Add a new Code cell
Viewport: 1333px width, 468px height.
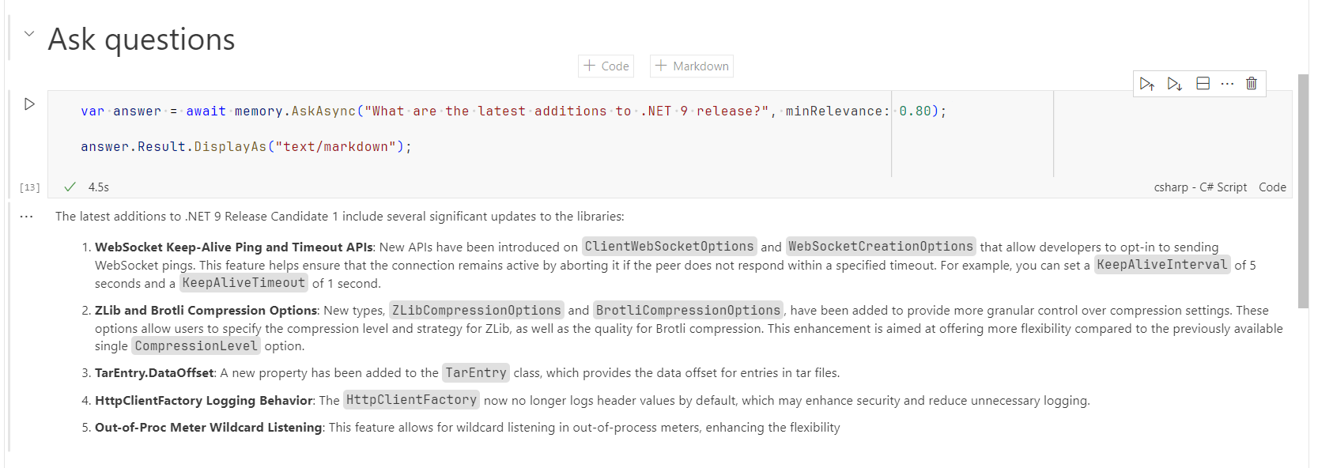coord(606,66)
